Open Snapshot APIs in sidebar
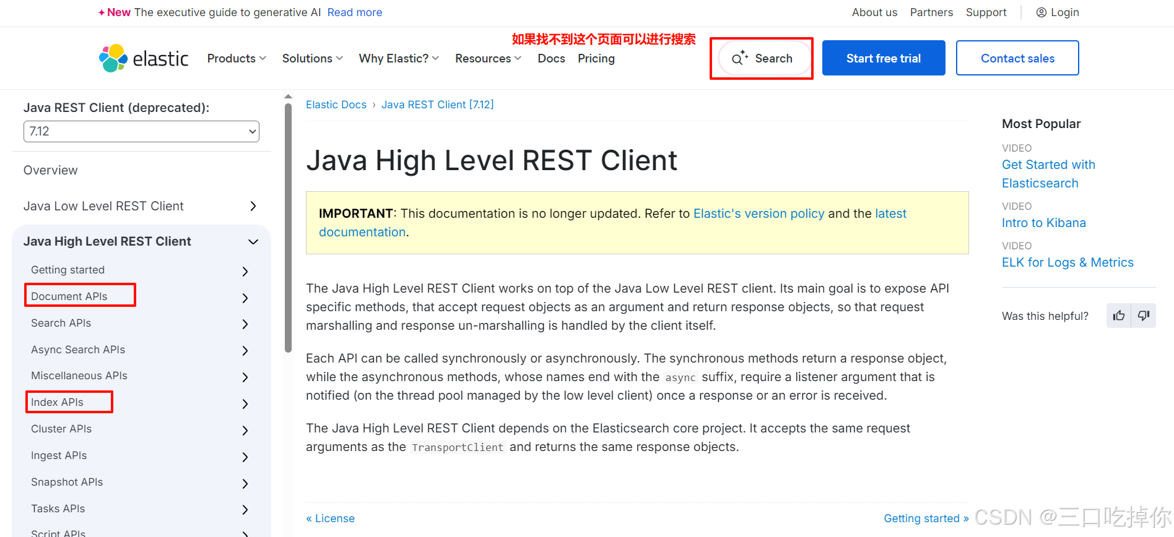 click(x=67, y=482)
